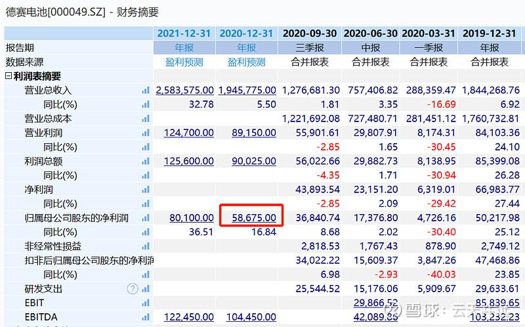Click chart icon for 同比(%) under 扣非后归属母公司股东的净利润
Image resolution: width=525 pixels, height=327 pixels.
coord(146,274)
